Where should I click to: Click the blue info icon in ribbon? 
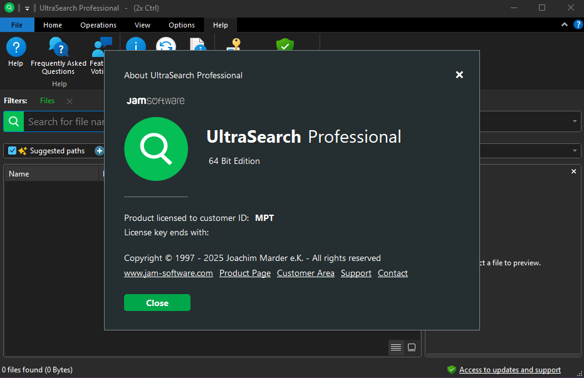(x=135, y=44)
